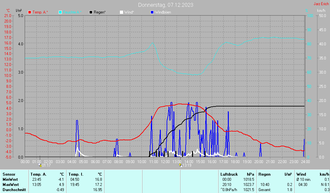Screen dimensions: 330x193
Task: Click the moonrise marker icon at 01:17
Action: [x=40, y=165]
